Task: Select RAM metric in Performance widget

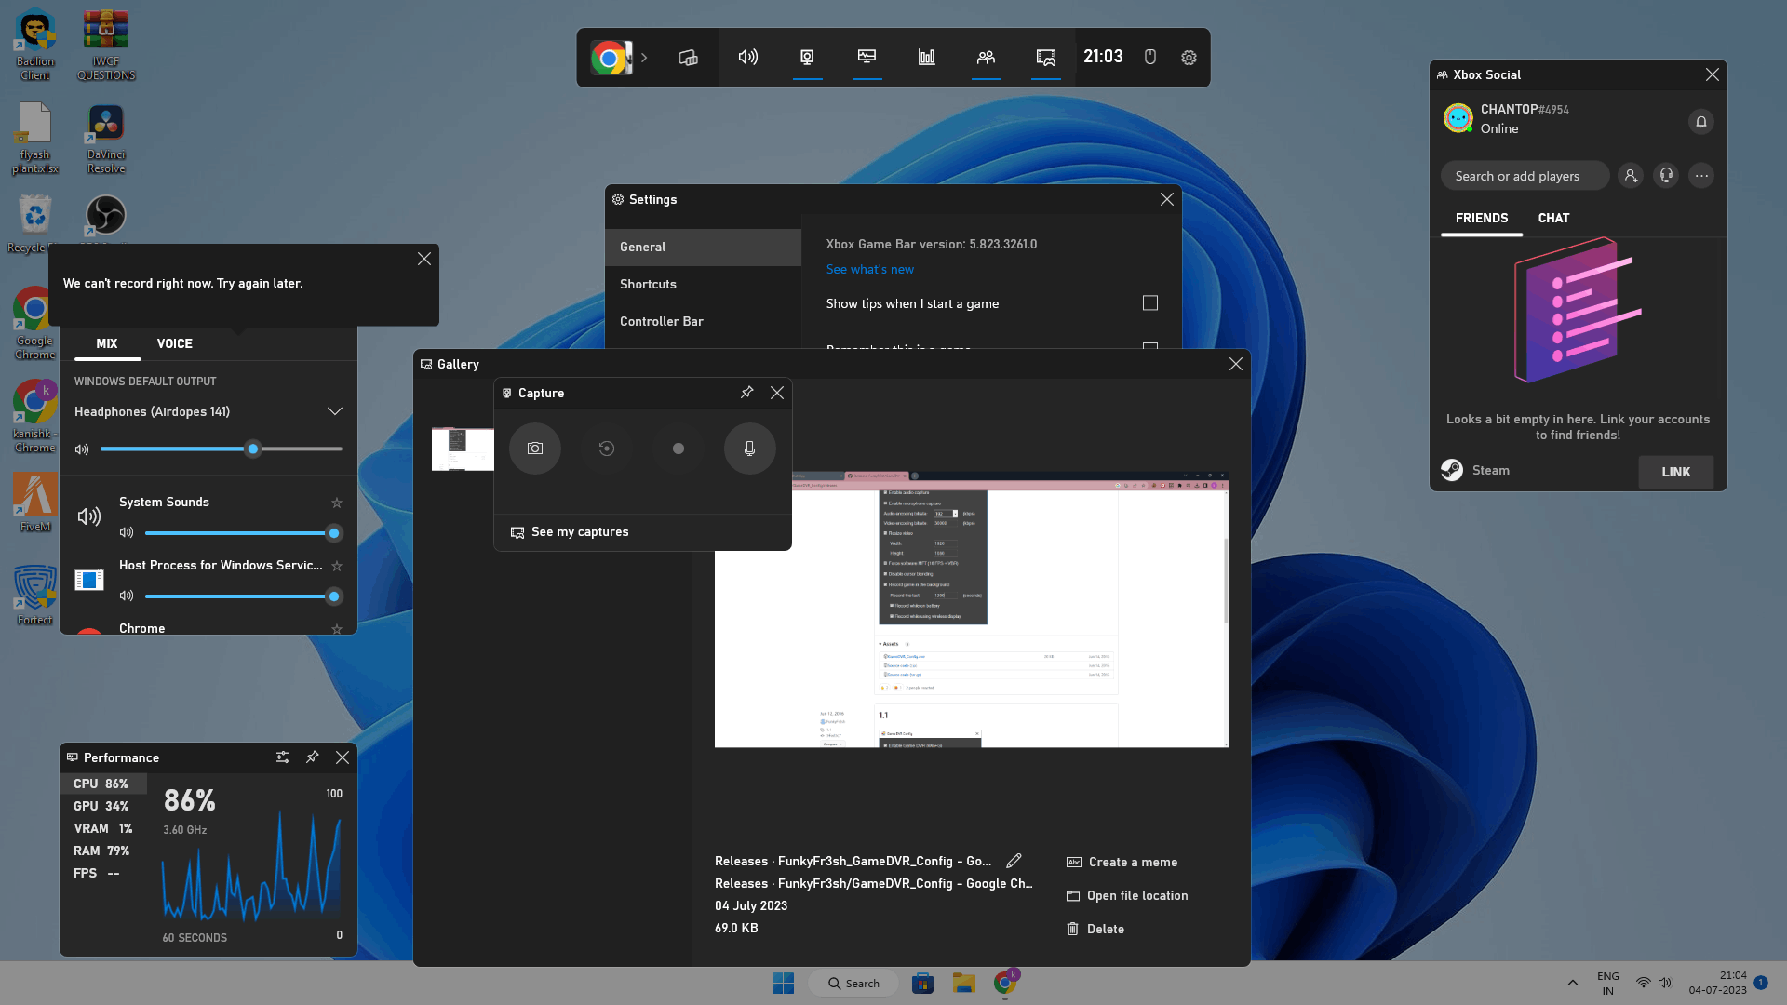Action: click(x=101, y=851)
